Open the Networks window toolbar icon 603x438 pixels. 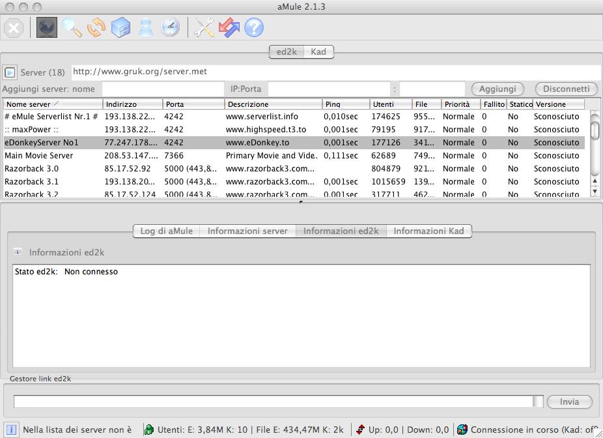click(46, 28)
